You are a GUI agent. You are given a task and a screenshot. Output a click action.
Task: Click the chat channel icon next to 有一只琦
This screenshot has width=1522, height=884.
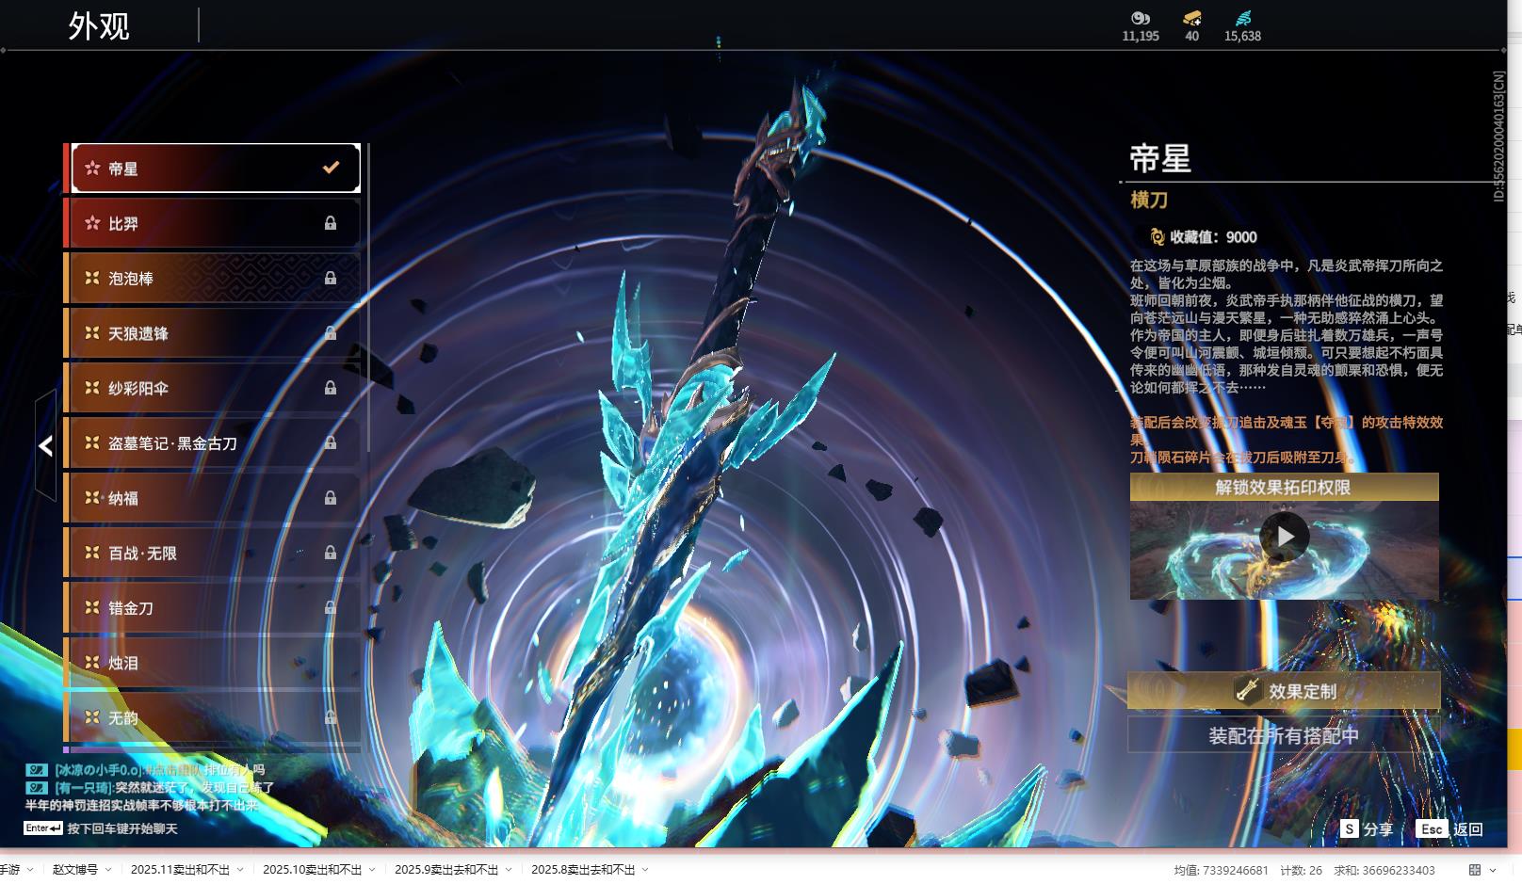pos(37,787)
